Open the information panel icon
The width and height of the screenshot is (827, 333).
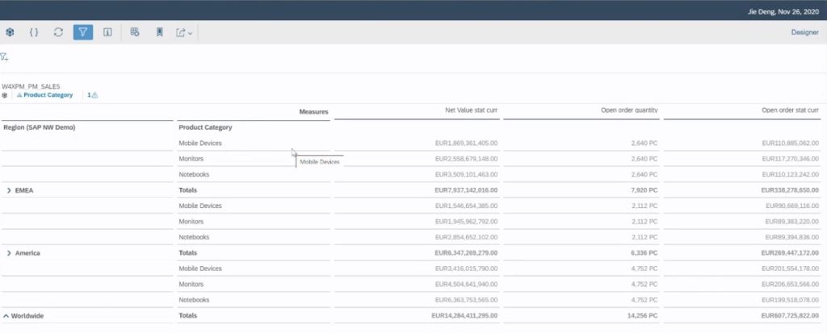pyautogui.click(x=107, y=32)
